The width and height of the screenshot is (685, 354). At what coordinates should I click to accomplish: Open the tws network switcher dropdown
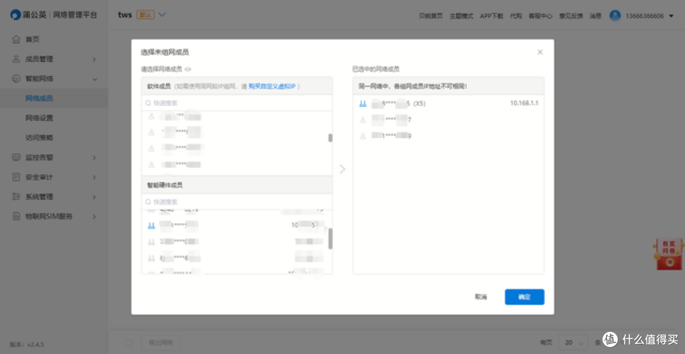162,15
